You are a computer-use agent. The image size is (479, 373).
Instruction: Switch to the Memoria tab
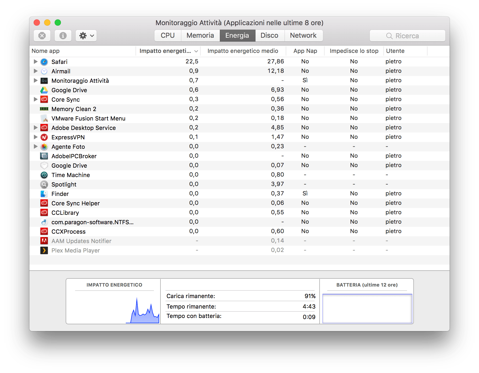(x=200, y=36)
